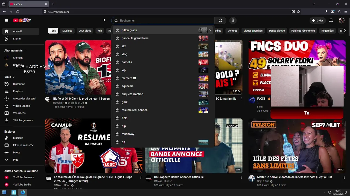Open Playlists in sidebar
The width and height of the screenshot is (350, 196).
[21, 91]
